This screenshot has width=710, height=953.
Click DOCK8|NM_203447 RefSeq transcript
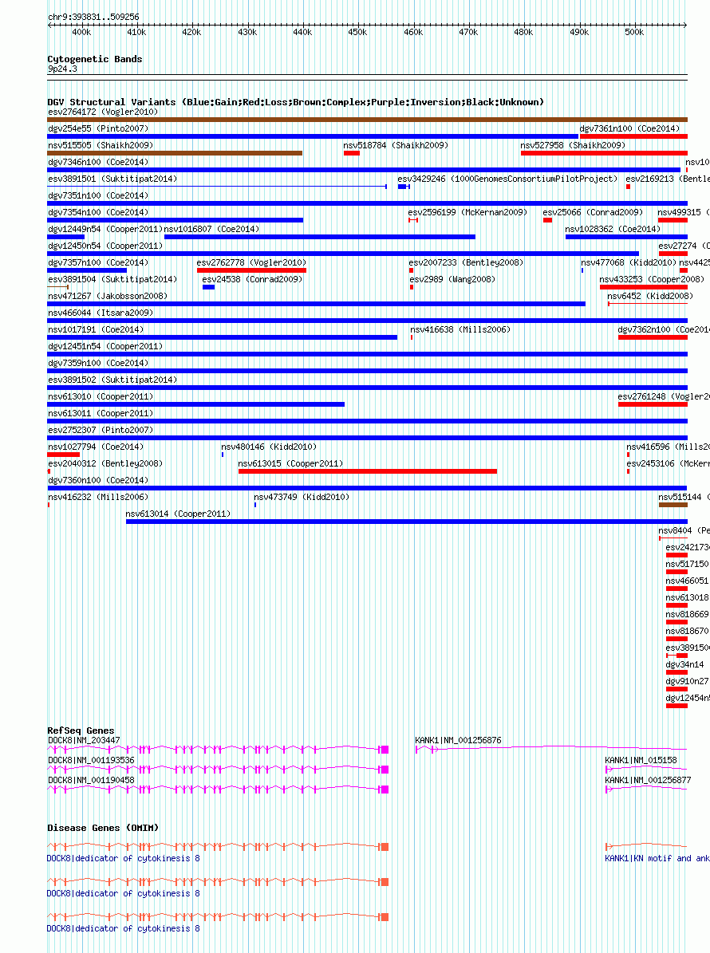pos(218,750)
